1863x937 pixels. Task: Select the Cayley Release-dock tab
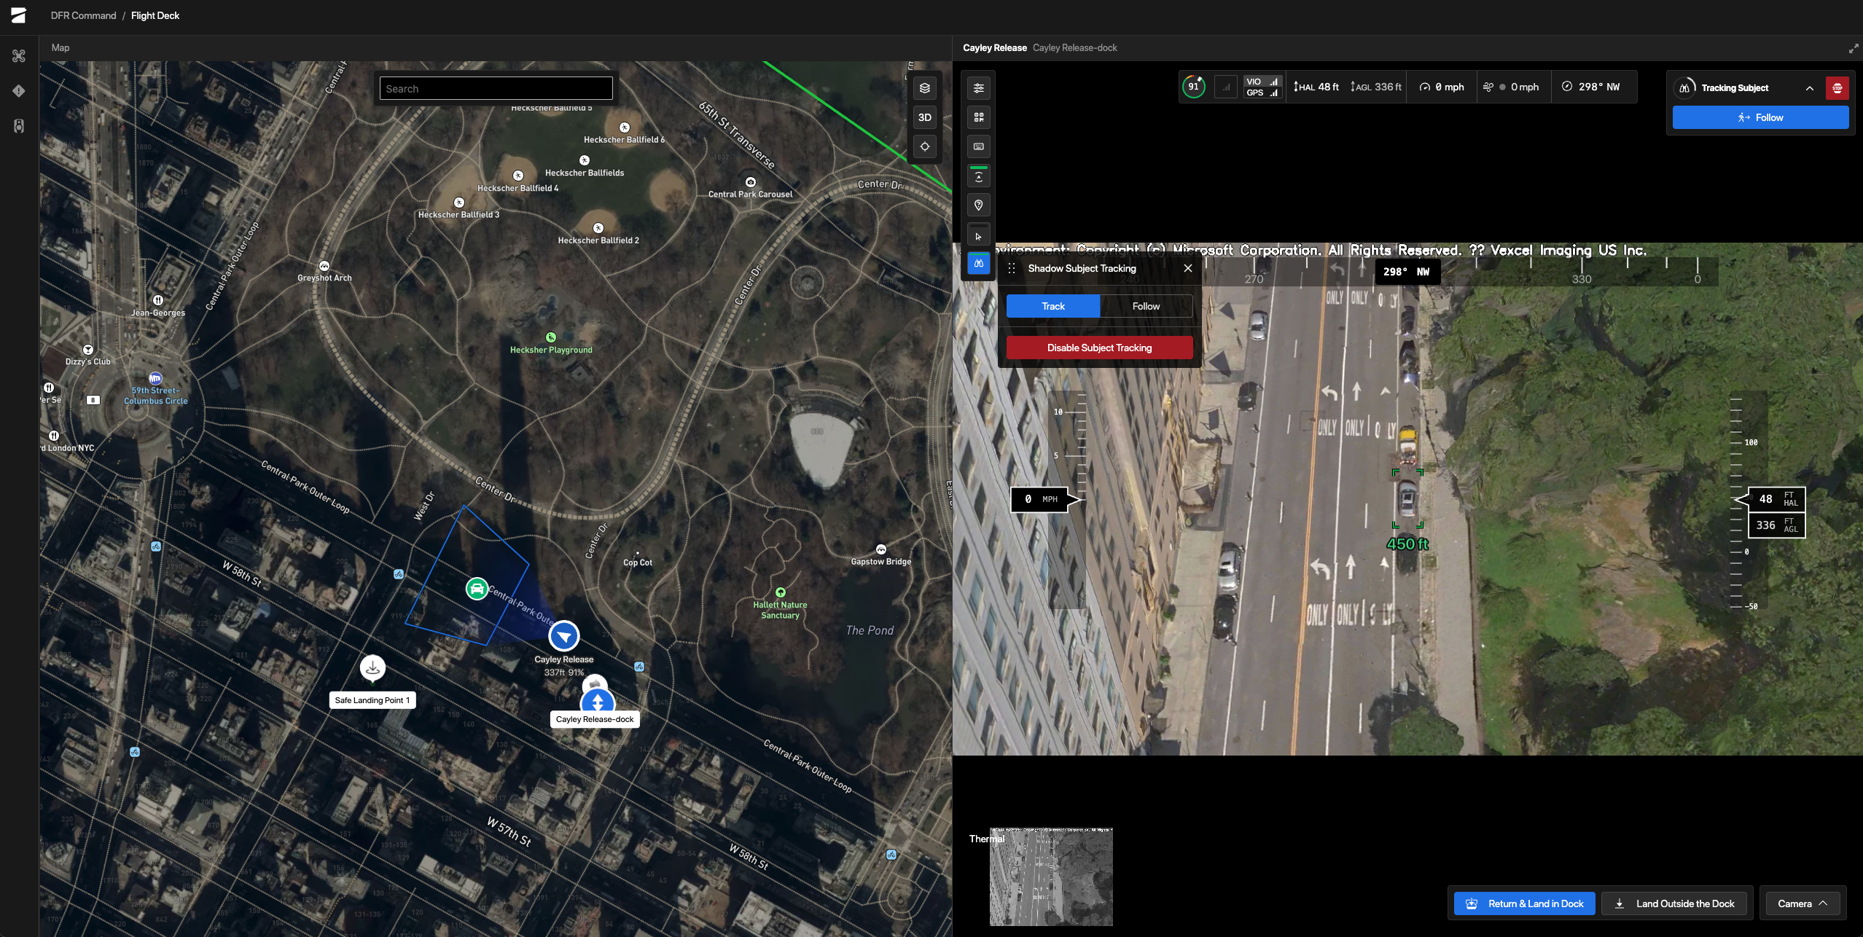pyautogui.click(x=1074, y=47)
